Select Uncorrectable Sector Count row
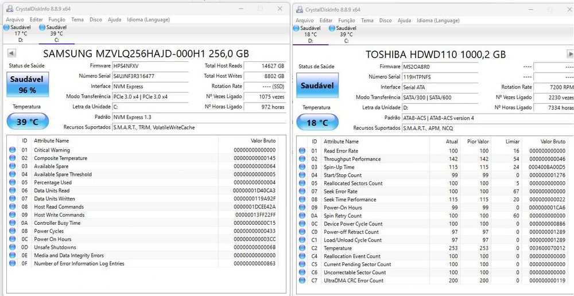The image size is (574, 296). point(433,272)
